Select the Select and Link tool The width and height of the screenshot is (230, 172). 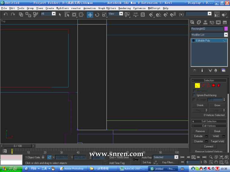point(21,14)
